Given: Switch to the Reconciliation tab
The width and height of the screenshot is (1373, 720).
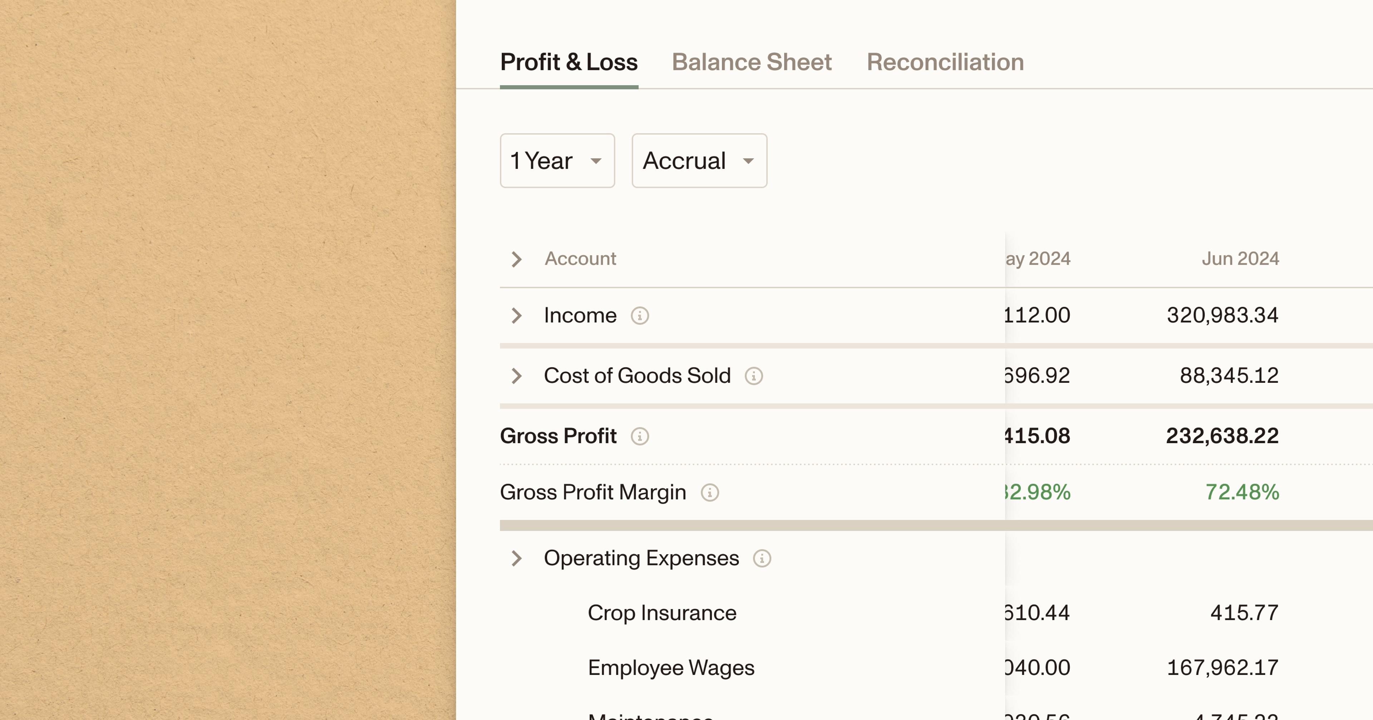Looking at the screenshot, I should [945, 62].
